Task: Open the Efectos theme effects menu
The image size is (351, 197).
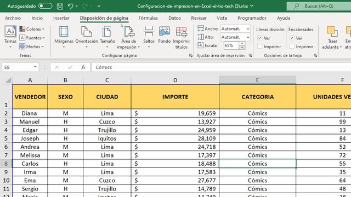Action: [32, 47]
